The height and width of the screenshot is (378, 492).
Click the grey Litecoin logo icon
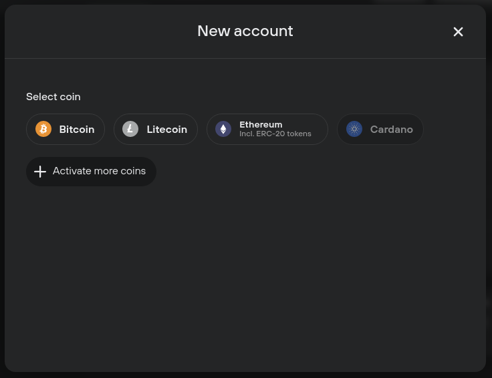click(130, 129)
